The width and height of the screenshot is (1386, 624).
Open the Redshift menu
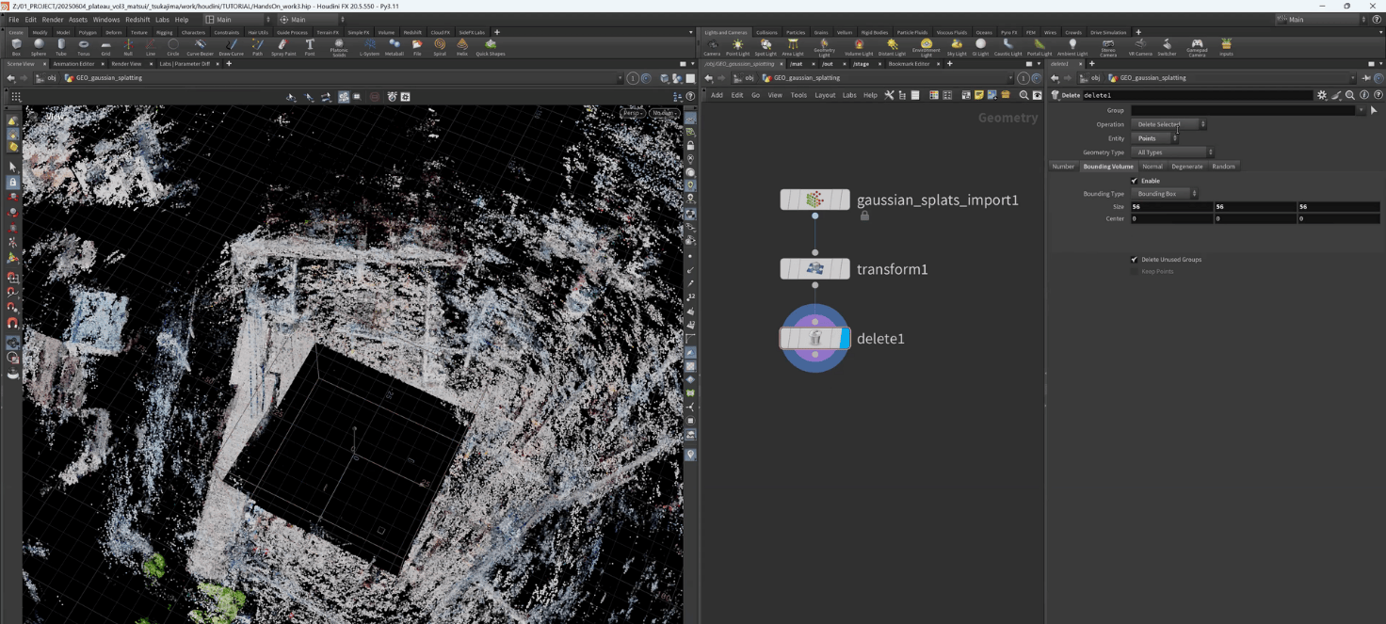(137, 20)
